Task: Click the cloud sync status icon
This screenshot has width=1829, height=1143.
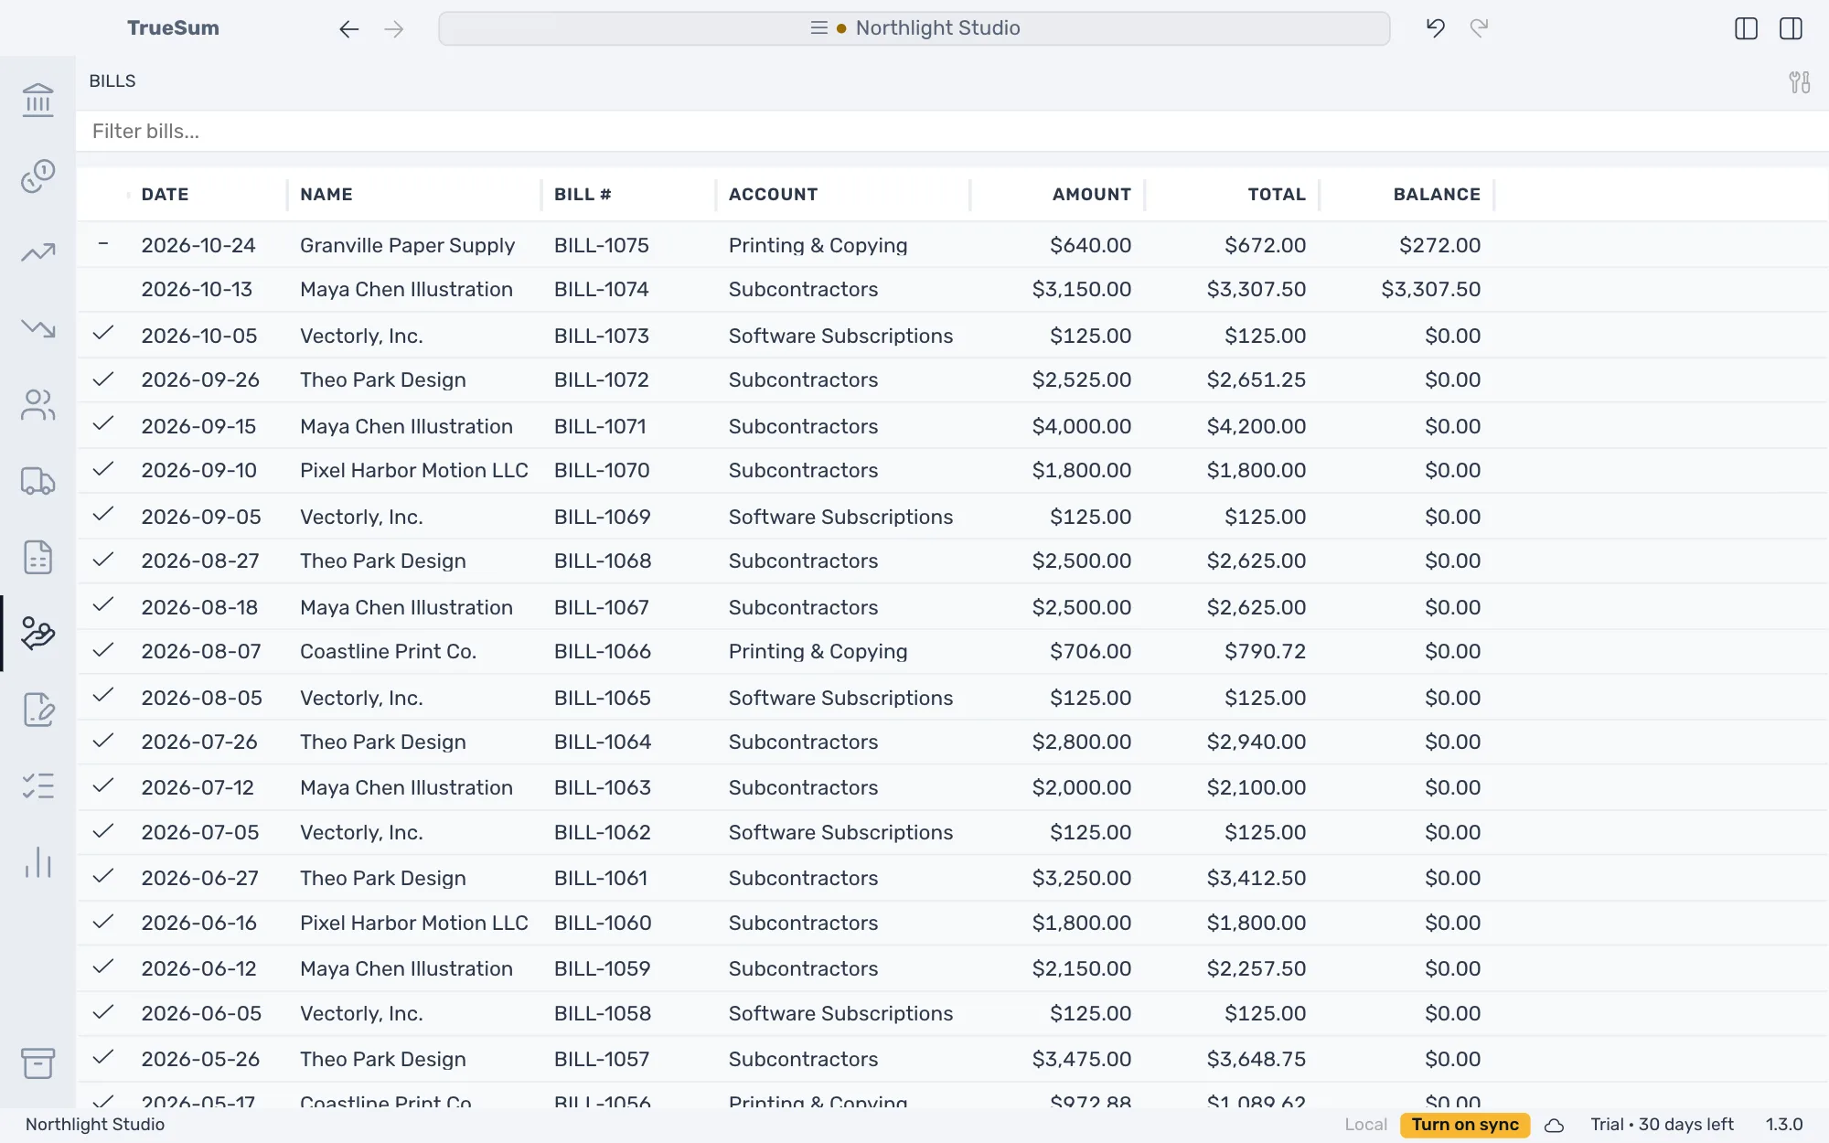Action: coord(1554,1126)
